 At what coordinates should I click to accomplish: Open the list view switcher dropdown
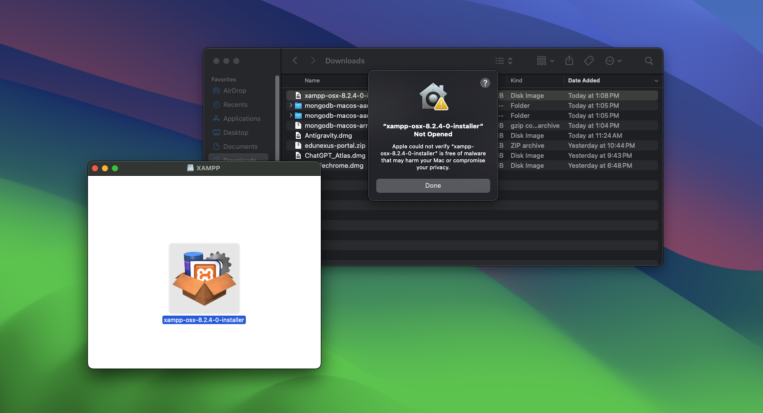click(504, 61)
